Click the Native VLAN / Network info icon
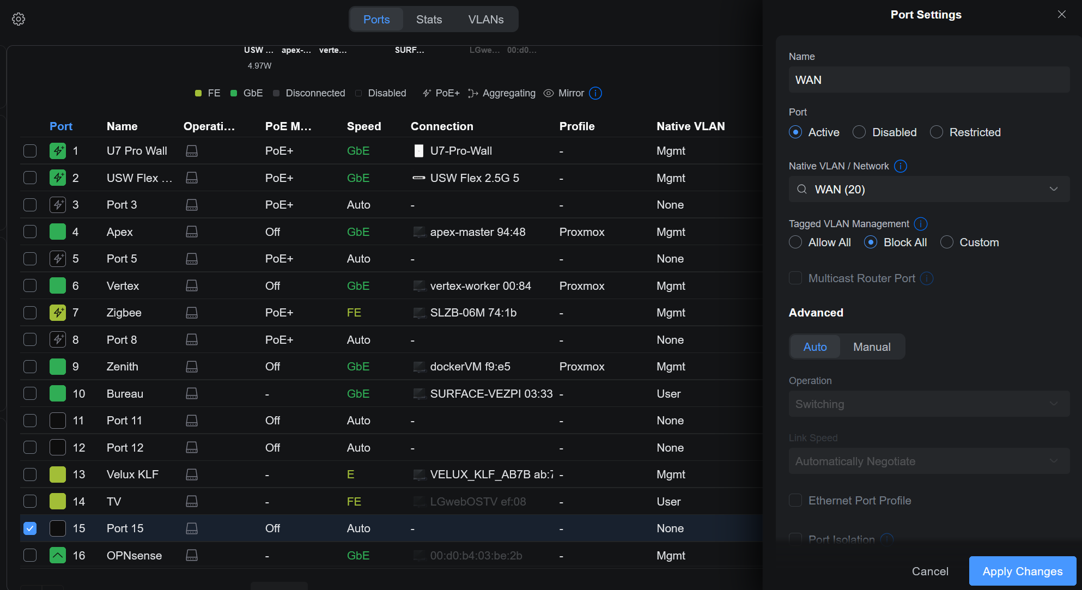The width and height of the screenshot is (1082, 590). (901, 166)
